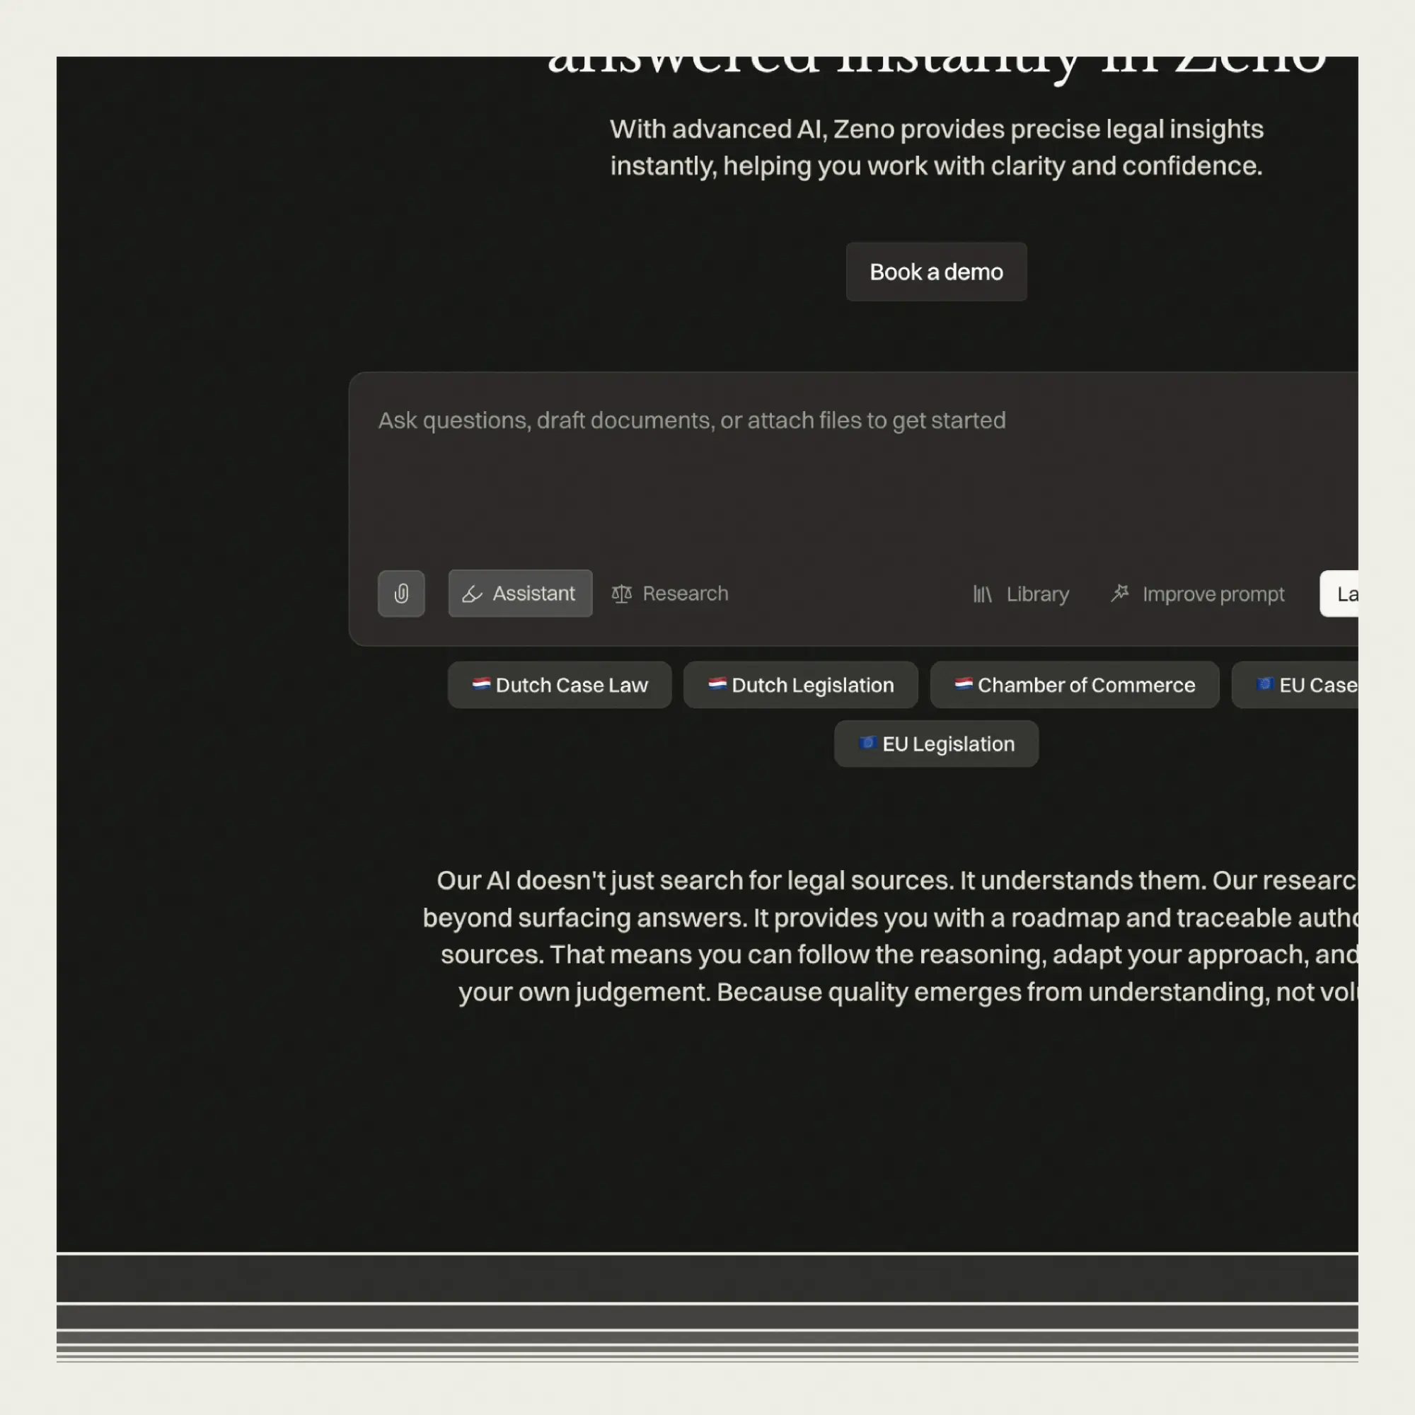Click the EU flag on EU Legislation
The width and height of the screenshot is (1415, 1415).
click(x=867, y=743)
